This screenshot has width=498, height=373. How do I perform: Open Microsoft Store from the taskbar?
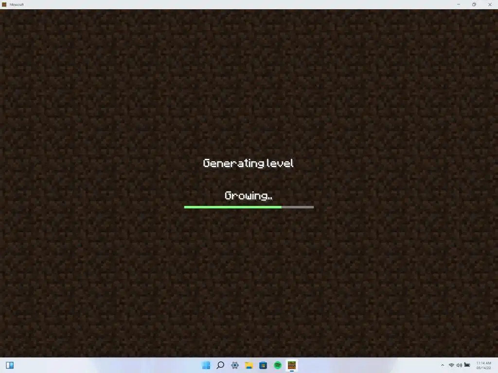pyautogui.click(x=263, y=365)
